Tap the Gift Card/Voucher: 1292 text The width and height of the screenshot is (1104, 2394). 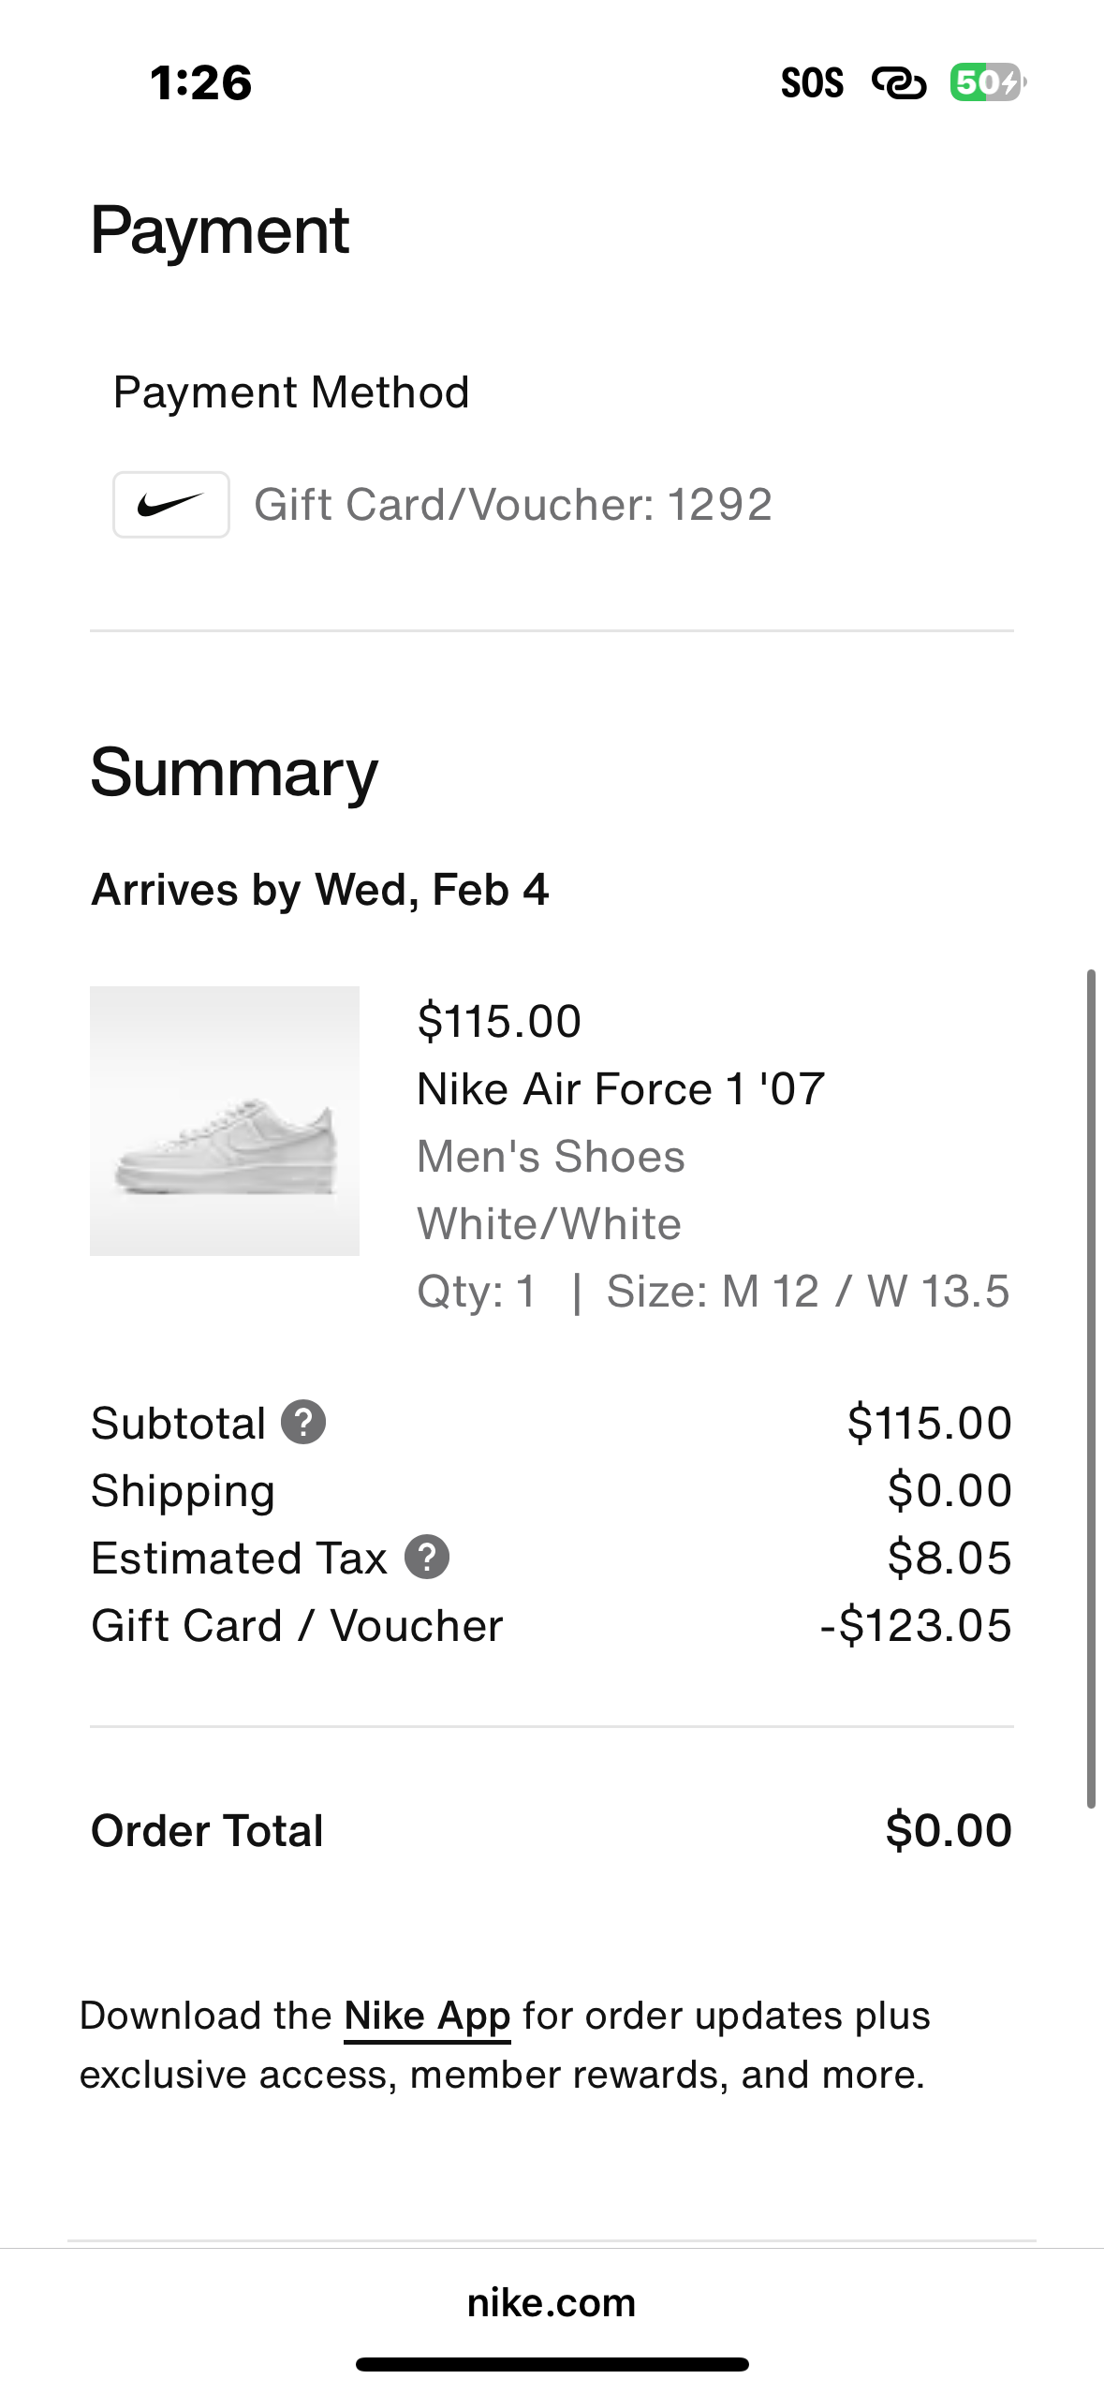point(513,505)
